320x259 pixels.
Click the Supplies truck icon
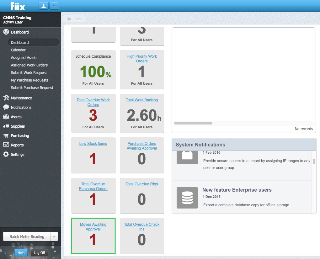tap(6, 126)
